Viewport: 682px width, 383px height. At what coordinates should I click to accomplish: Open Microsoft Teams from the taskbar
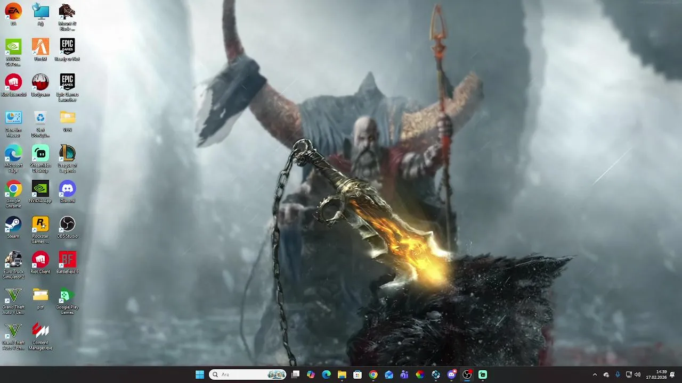point(404,374)
